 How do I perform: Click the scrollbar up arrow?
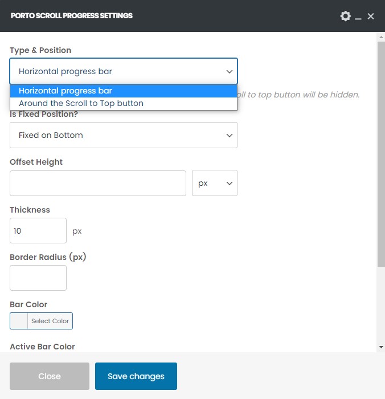380,36
